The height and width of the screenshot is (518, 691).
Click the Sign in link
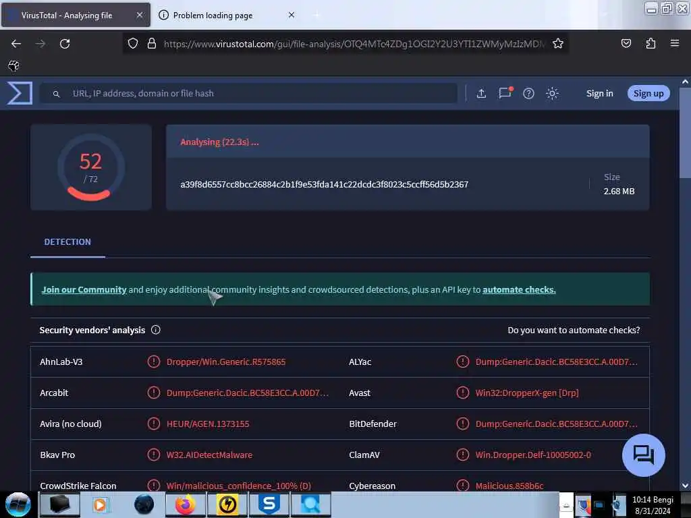pos(599,93)
